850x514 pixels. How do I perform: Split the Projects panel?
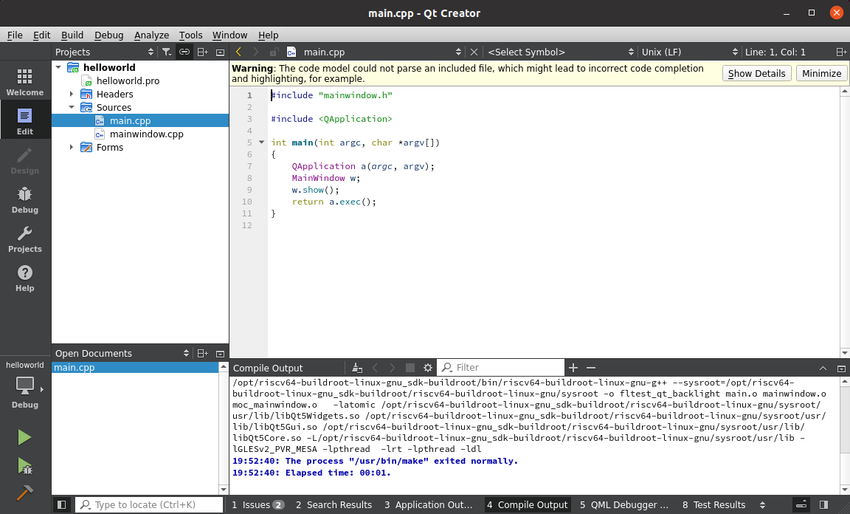203,52
